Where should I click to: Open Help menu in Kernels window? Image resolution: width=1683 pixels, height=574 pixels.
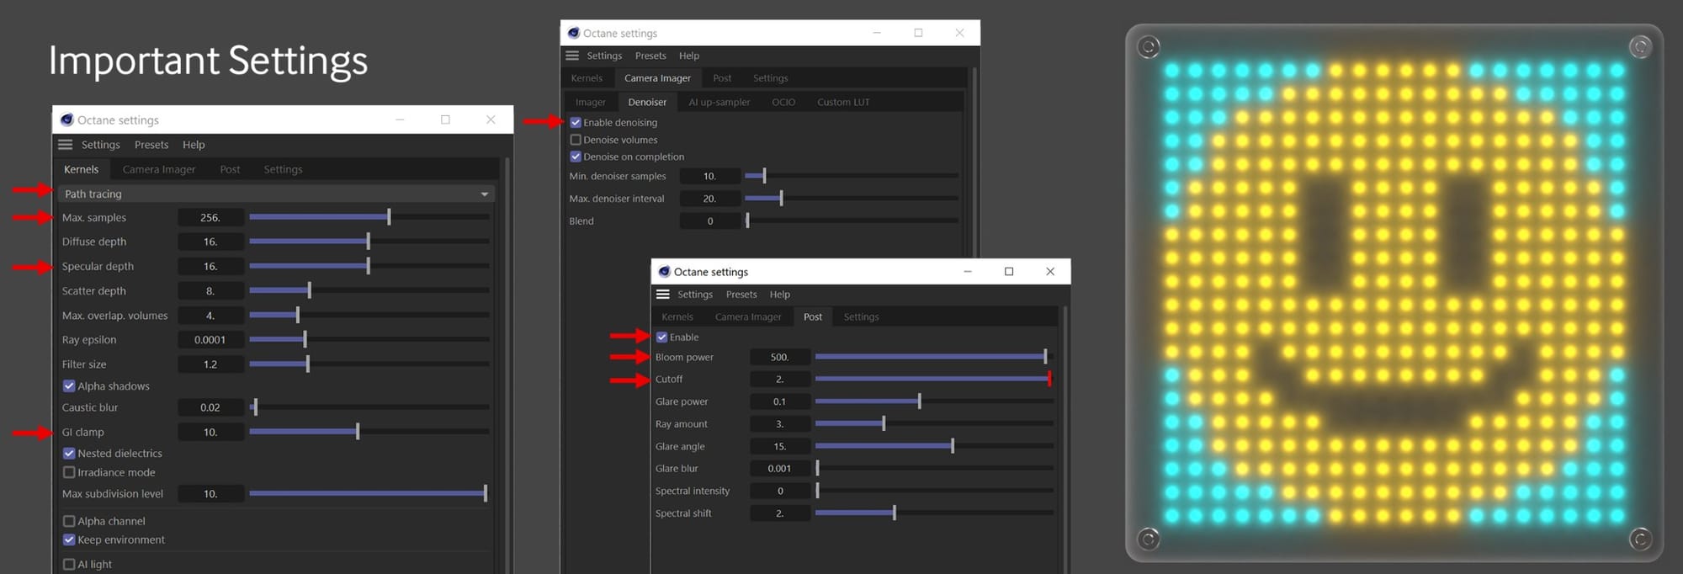(194, 145)
